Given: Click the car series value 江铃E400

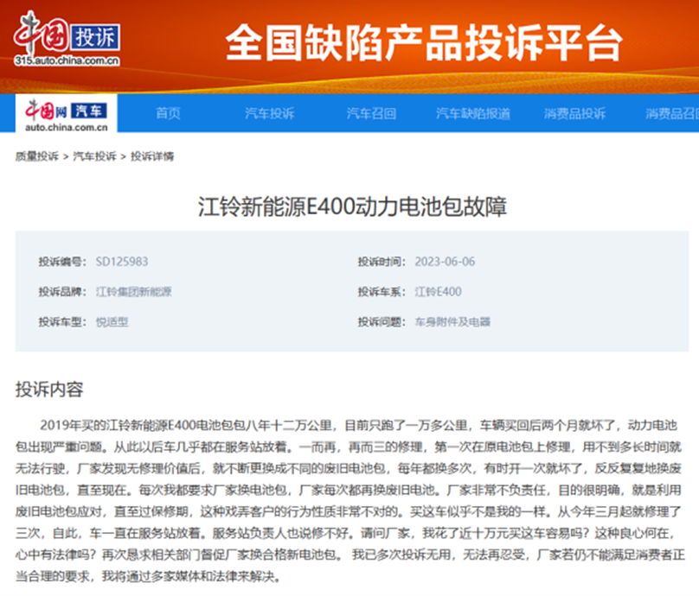Looking at the screenshot, I should pyautogui.click(x=439, y=292).
